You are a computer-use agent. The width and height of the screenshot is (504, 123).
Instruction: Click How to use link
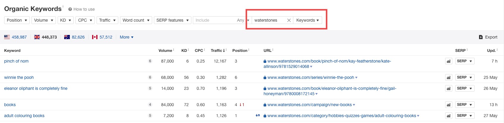84,9
